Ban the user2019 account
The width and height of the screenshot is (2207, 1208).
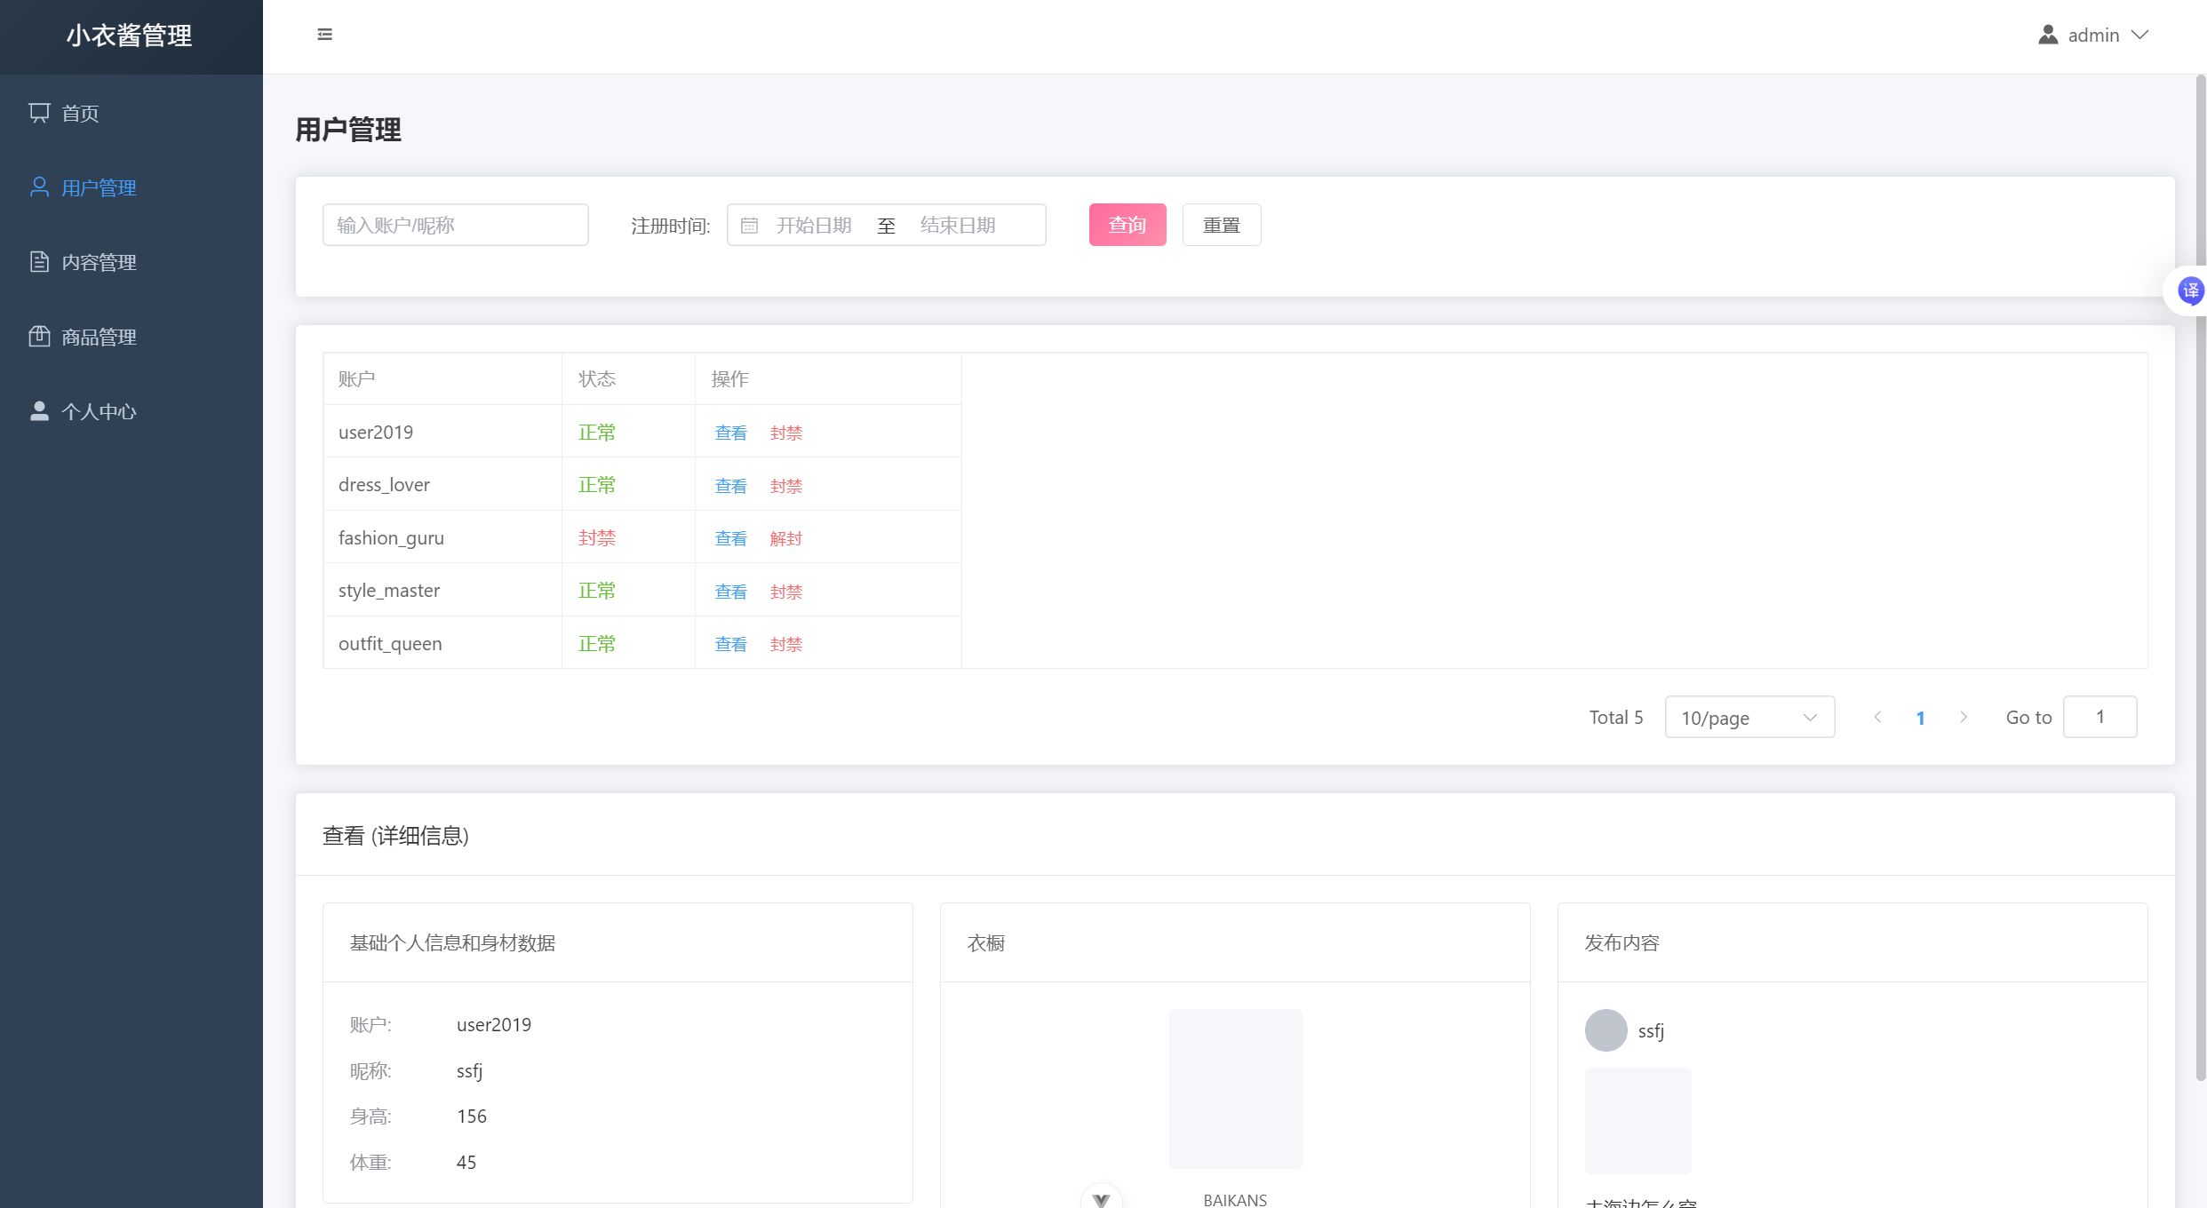[786, 433]
